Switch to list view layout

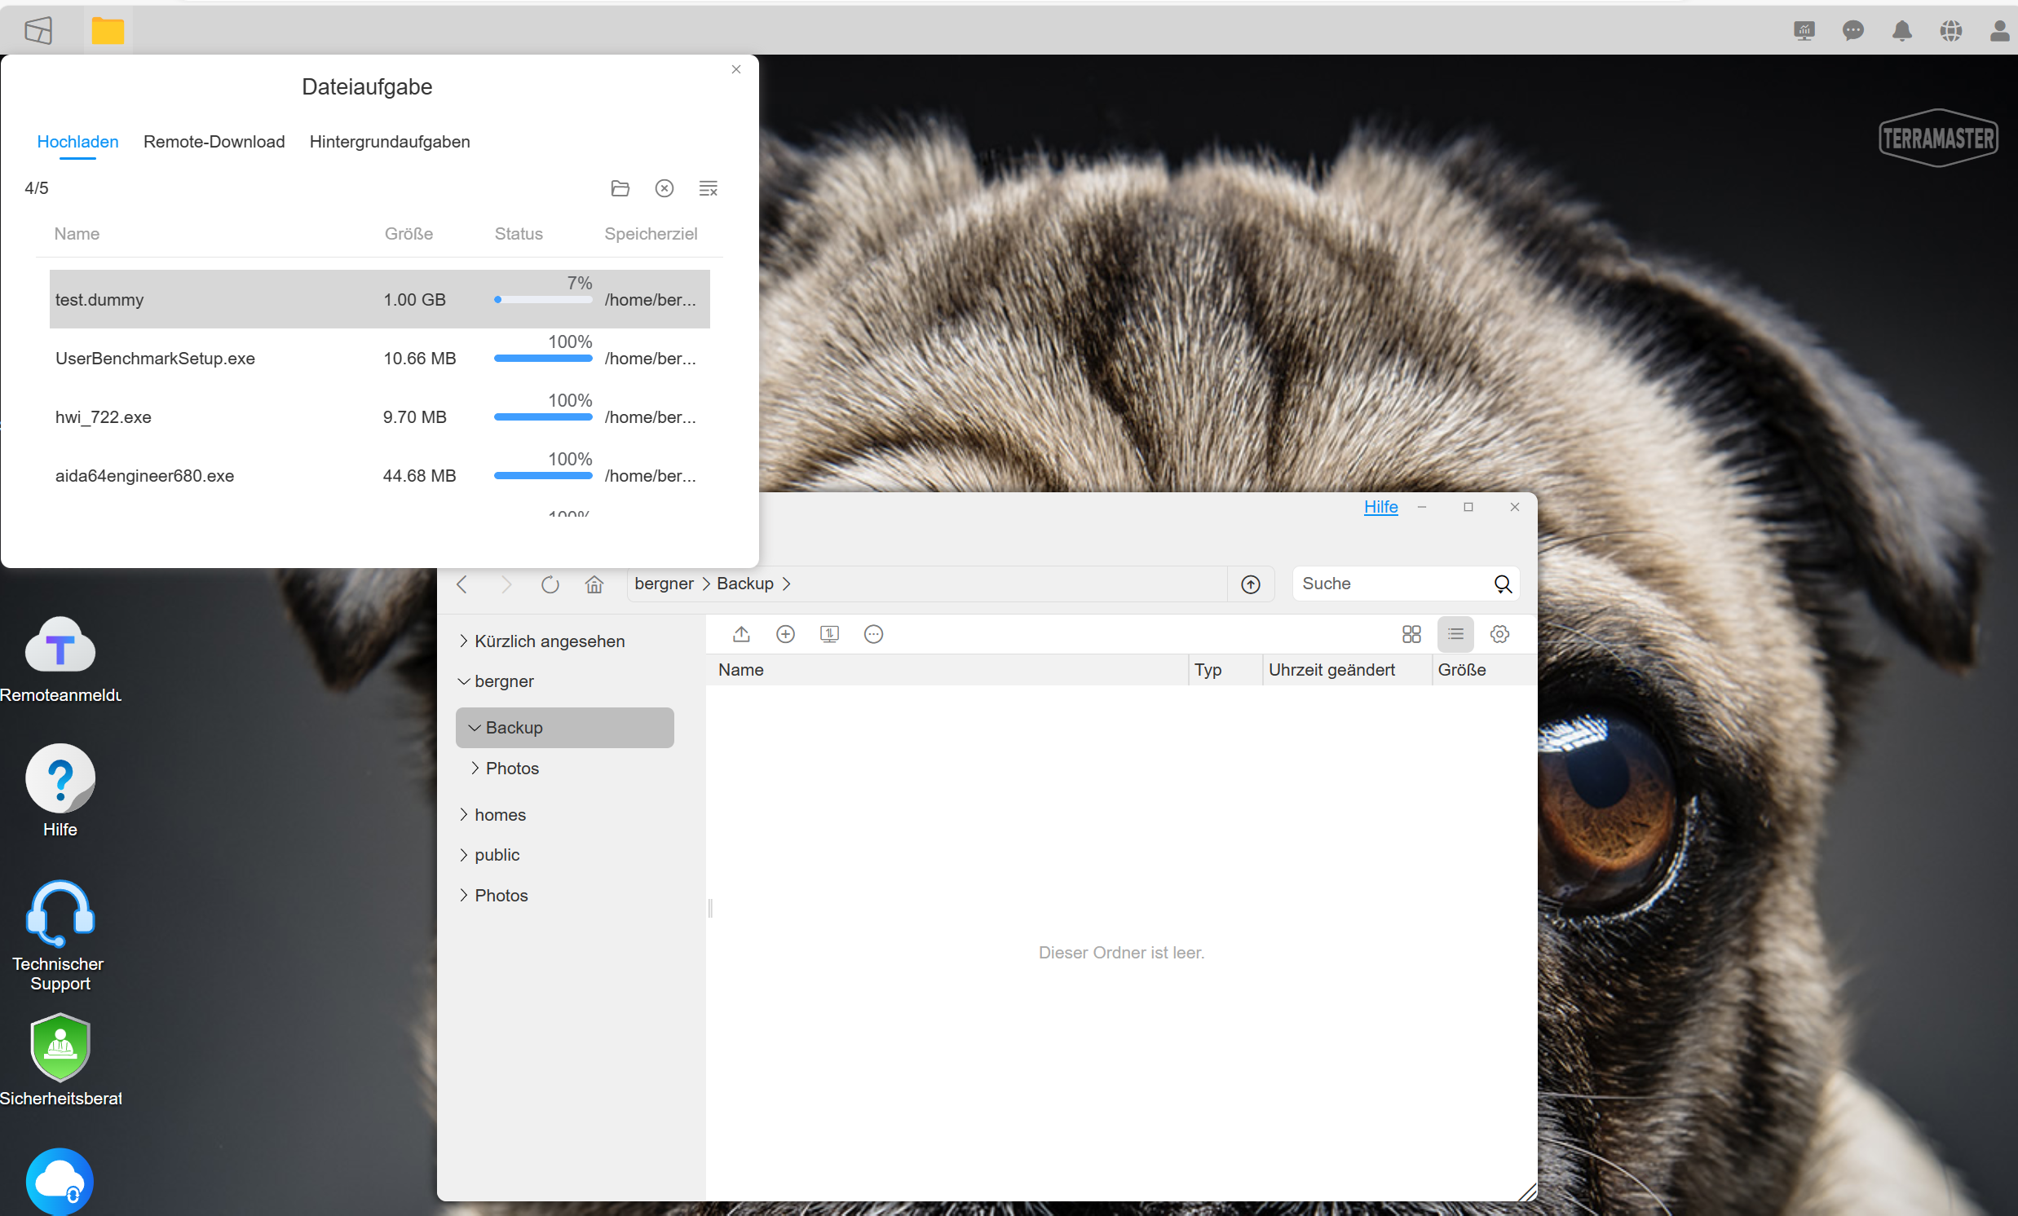point(1455,634)
